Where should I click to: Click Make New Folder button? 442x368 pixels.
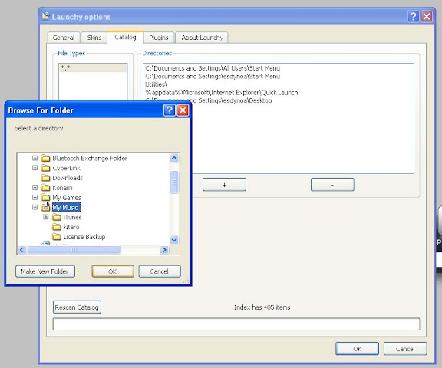click(45, 271)
